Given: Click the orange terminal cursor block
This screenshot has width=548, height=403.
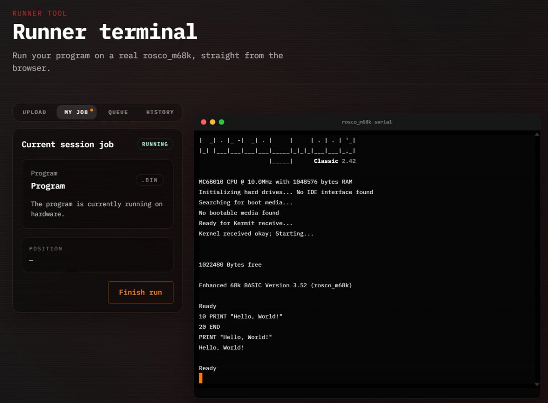Looking at the screenshot, I should [x=201, y=378].
